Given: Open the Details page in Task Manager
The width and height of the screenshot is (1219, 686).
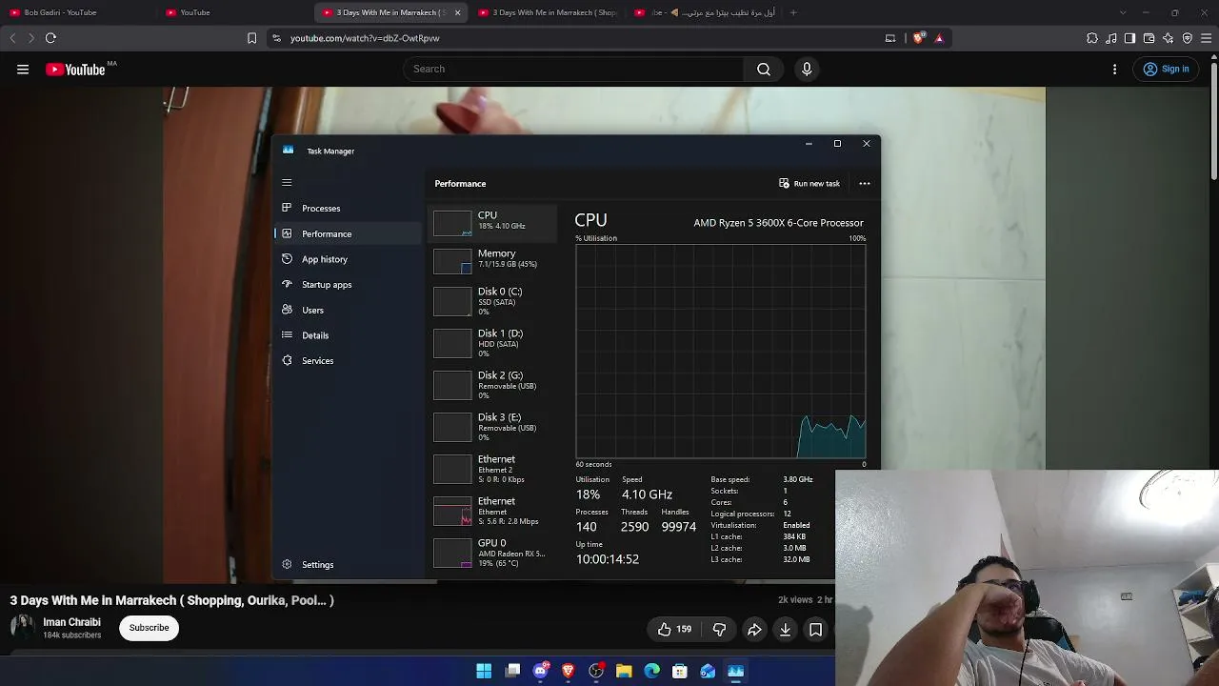Looking at the screenshot, I should pos(315,335).
